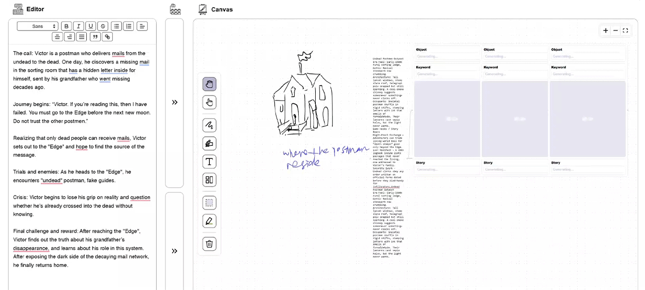Screen dimensions: 645x290
Task: Insert a bulleted list
Action: click(116, 26)
